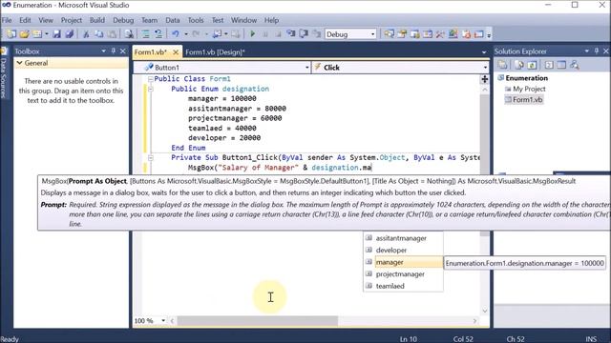Switch to the Form1.vb [Design] tab
The width and height of the screenshot is (611, 343).
[215, 52]
